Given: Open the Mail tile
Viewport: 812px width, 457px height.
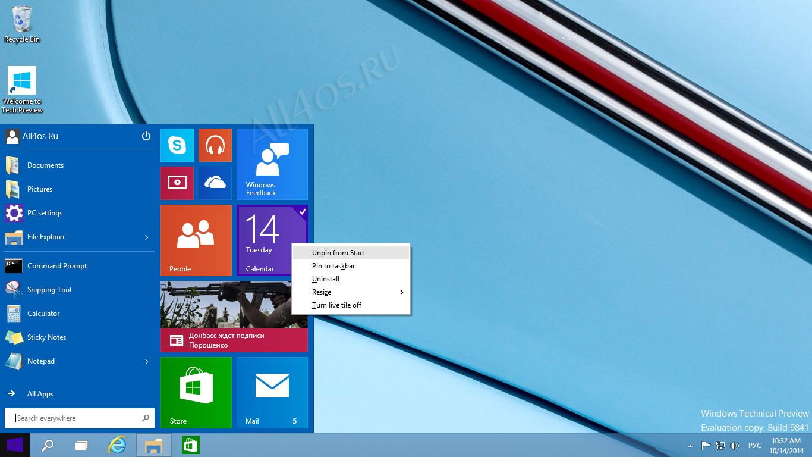Looking at the screenshot, I should click(x=272, y=393).
